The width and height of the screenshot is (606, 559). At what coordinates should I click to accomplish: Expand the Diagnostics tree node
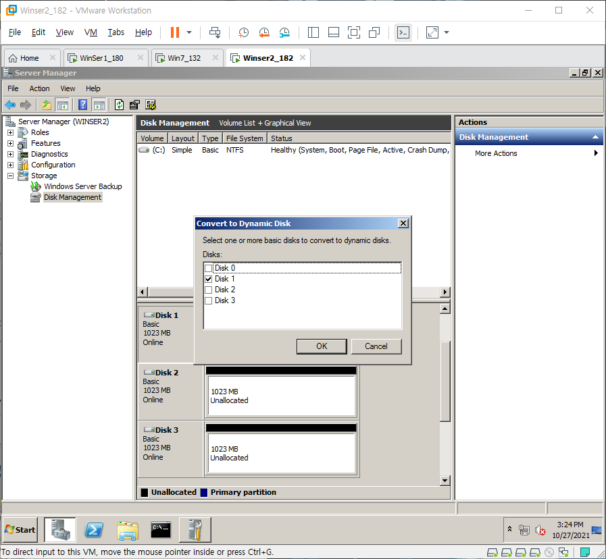click(10, 154)
